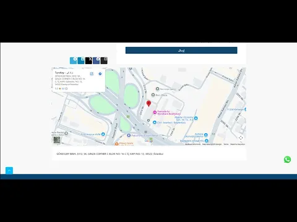The width and height of the screenshot is (297, 222).
Task: Click the orange restaurant marker at map bottom
Action: click(116, 144)
